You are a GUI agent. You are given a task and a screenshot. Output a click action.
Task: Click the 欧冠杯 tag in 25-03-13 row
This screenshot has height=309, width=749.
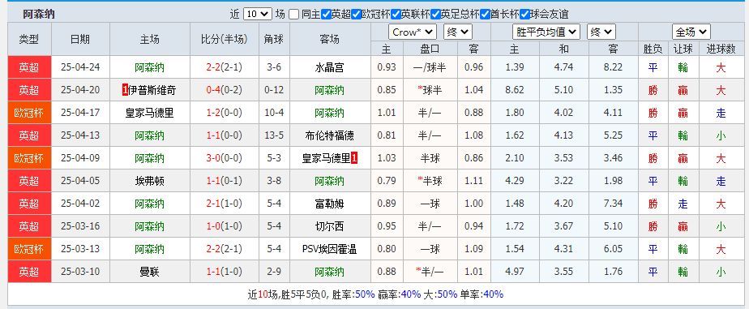[29, 249]
